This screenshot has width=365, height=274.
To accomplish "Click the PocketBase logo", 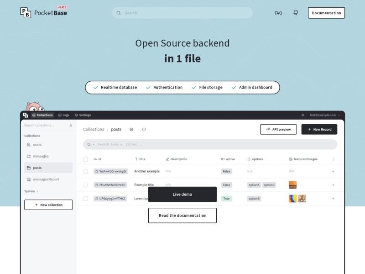I will point(43,13).
